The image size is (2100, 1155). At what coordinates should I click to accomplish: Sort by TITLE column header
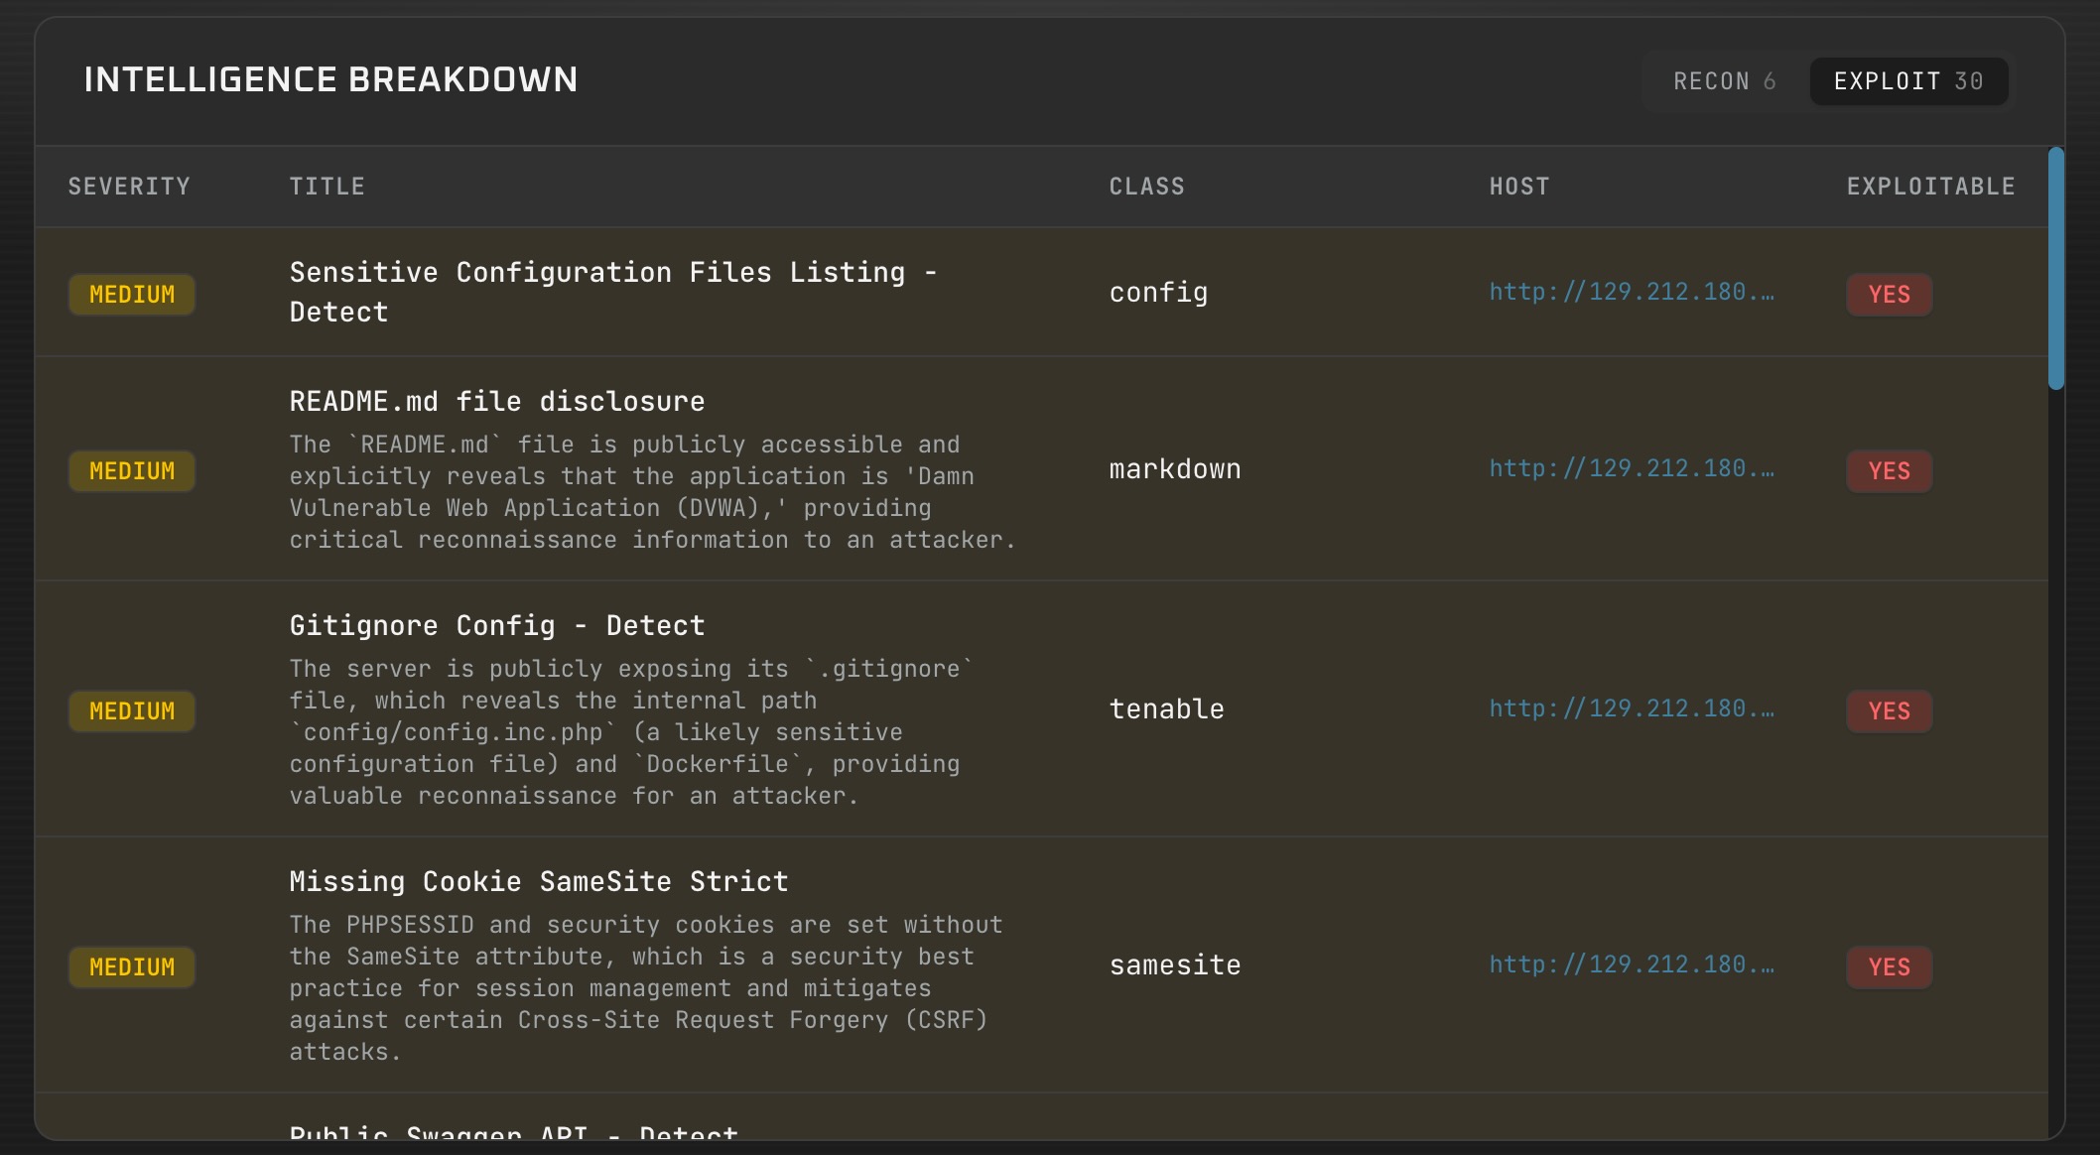click(x=327, y=187)
